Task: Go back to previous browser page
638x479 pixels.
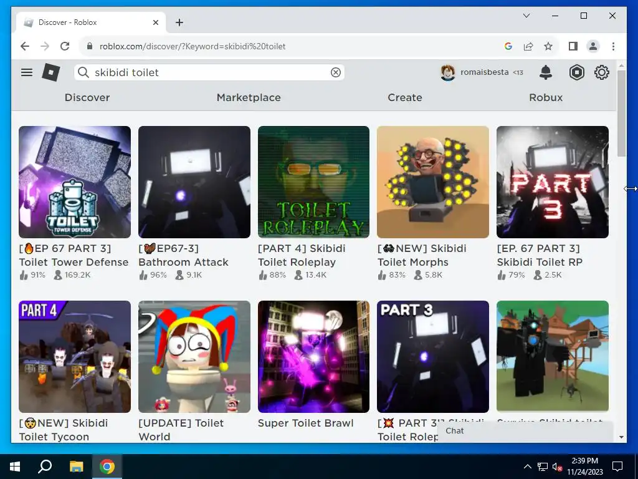Action: [25, 46]
